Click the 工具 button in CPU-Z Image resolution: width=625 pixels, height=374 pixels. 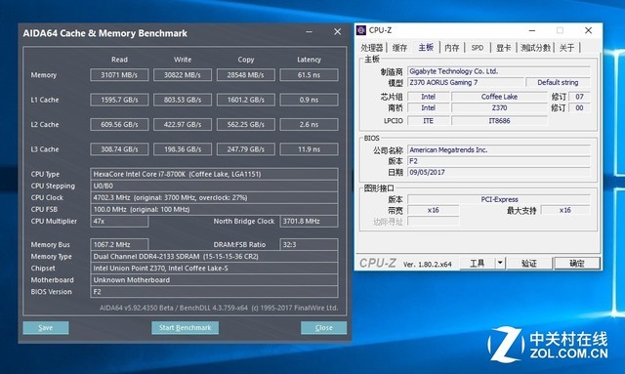478,263
